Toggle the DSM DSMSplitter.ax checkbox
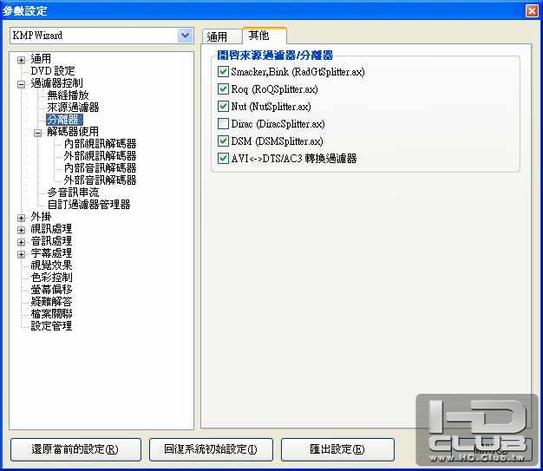This screenshot has width=543, height=471. 223,141
